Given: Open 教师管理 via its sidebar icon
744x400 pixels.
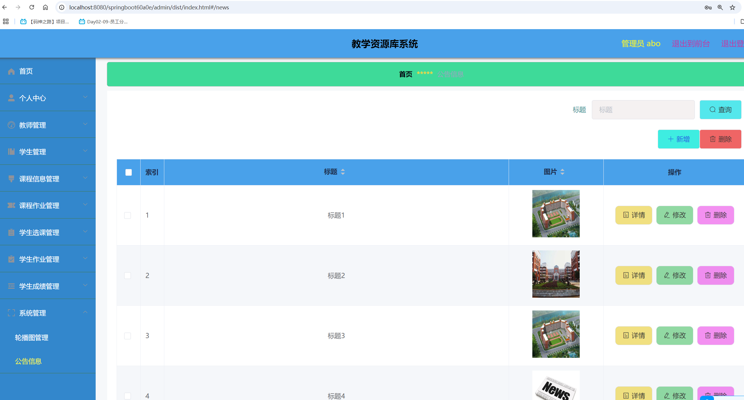Looking at the screenshot, I should pyautogui.click(x=11, y=125).
